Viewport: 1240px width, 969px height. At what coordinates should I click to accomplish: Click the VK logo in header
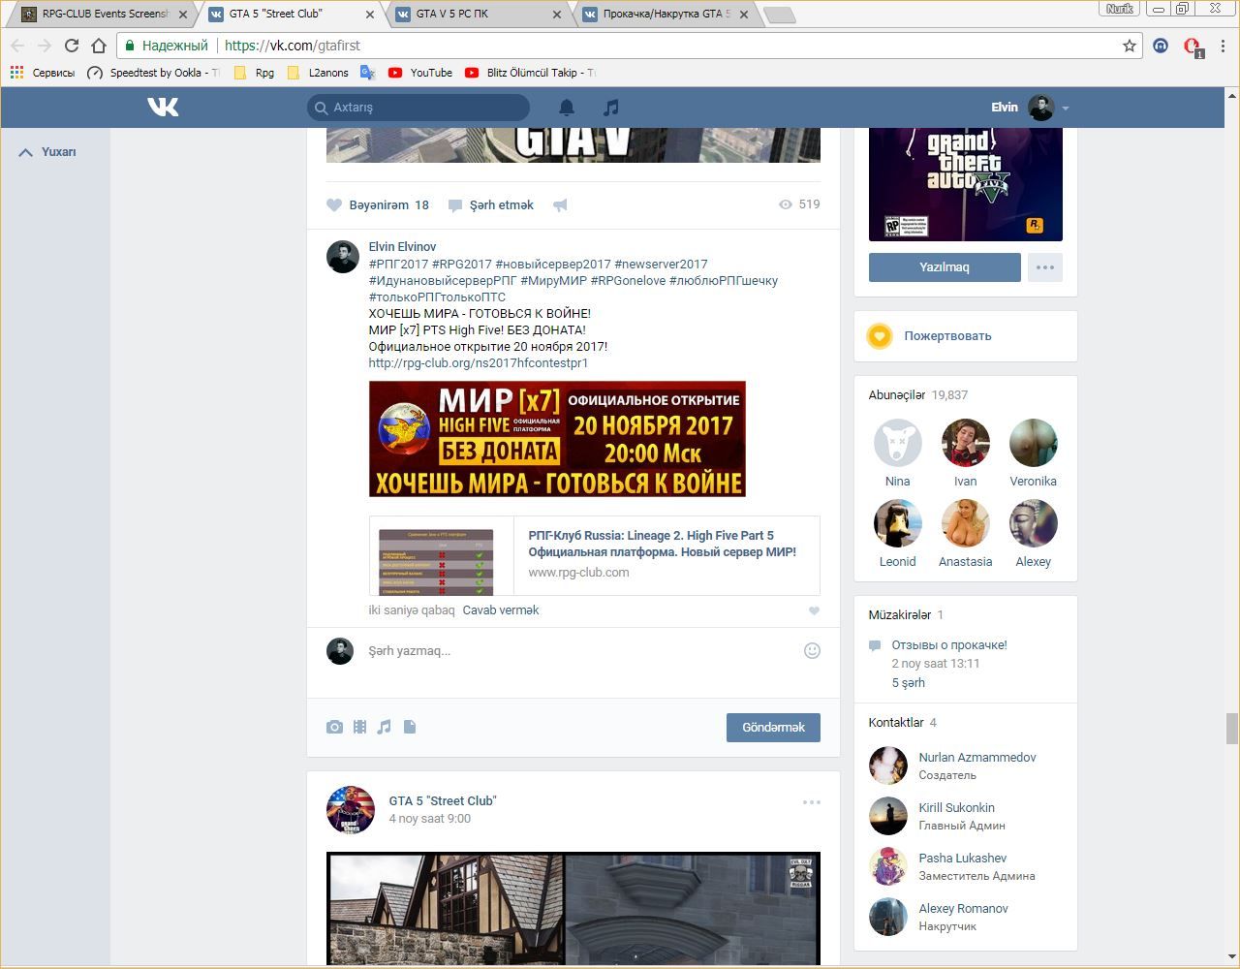coord(163,107)
